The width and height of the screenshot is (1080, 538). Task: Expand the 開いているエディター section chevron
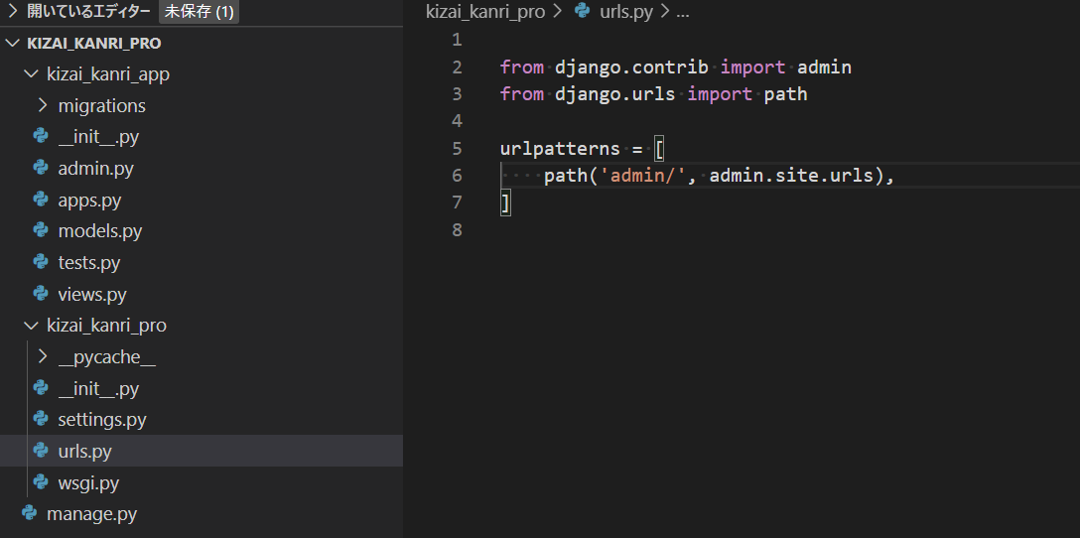coord(12,12)
